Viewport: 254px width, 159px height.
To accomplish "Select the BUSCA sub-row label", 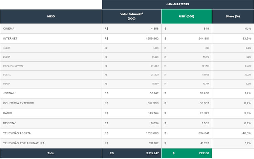I will click(7, 57).
